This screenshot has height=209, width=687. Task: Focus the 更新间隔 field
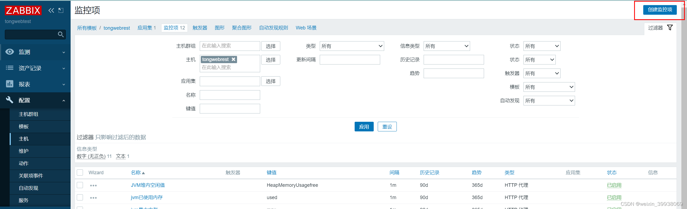350,60
